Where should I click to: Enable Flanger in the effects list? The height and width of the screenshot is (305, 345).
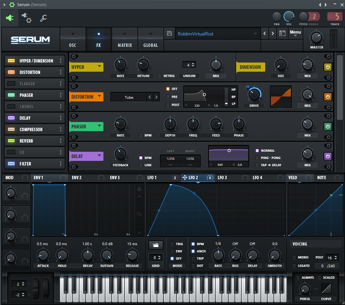[x=11, y=83]
